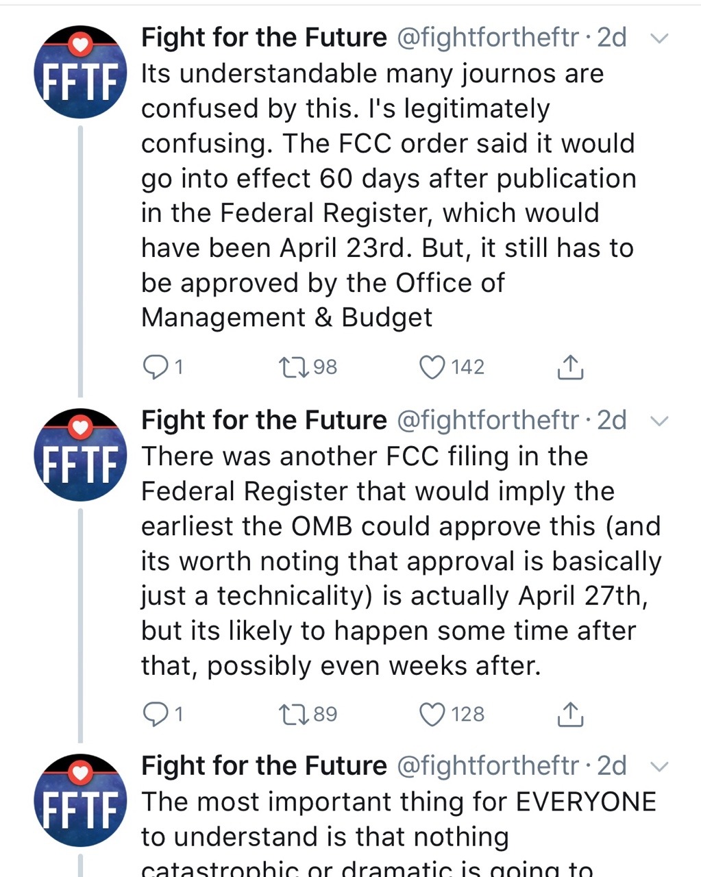
Task: Share the OMB approval tweet
Action: 569,714
